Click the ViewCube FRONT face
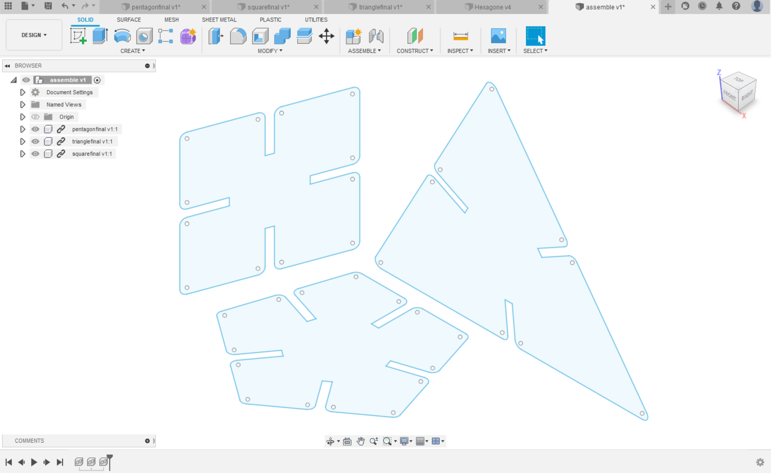The image size is (771, 473). (x=729, y=96)
